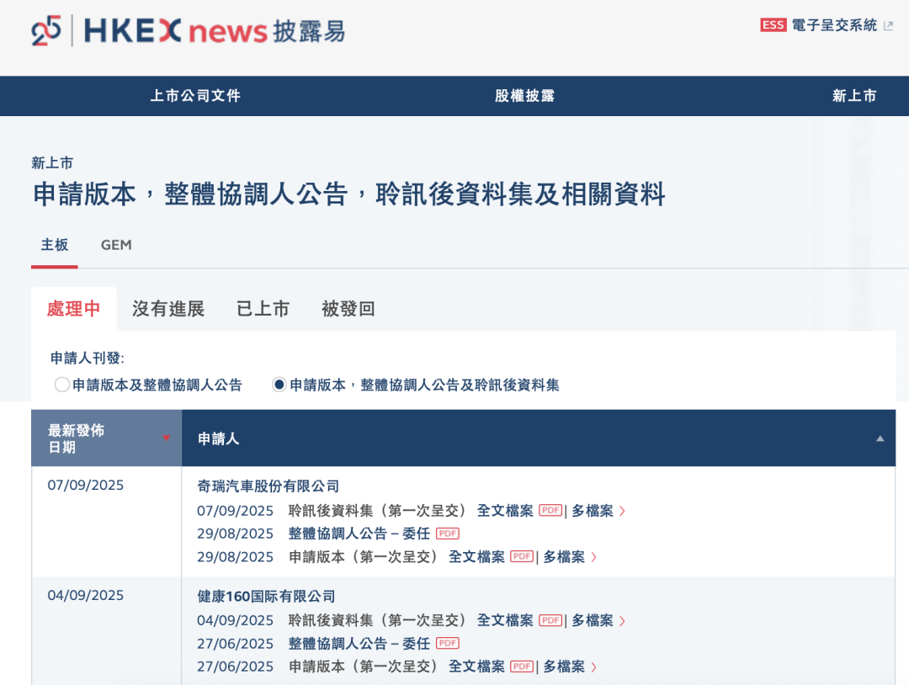
Task: Open the 已上市 tab
Action: 263,309
